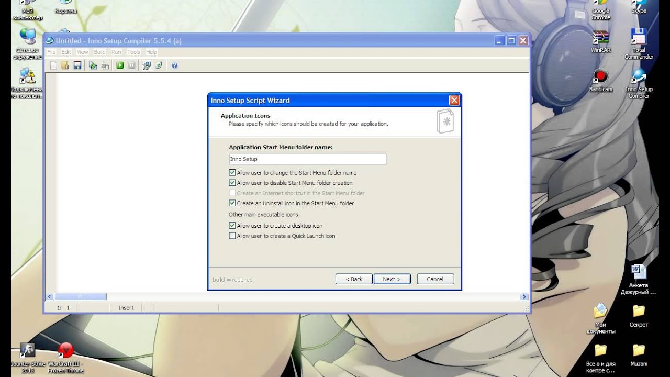Open Google Chrome desktop shortcut
This screenshot has width=670, height=377.
(x=601, y=10)
